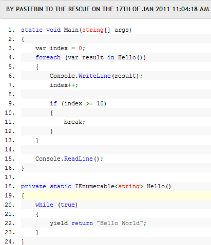The width and height of the screenshot is (211, 245).
Task: Click the paste header timestamp text
Action: point(107,9)
